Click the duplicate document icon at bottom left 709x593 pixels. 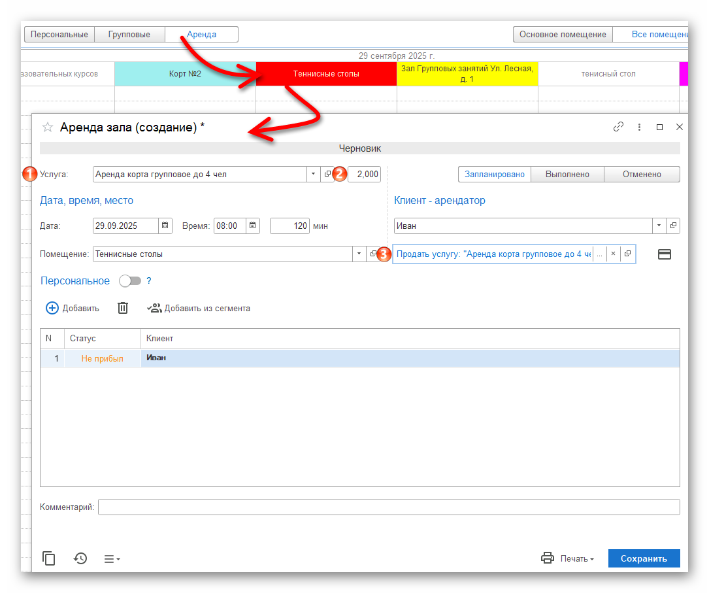click(49, 558)
